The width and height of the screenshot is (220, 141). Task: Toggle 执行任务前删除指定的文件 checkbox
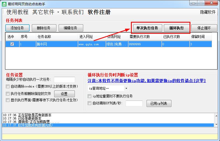point(8,94)
